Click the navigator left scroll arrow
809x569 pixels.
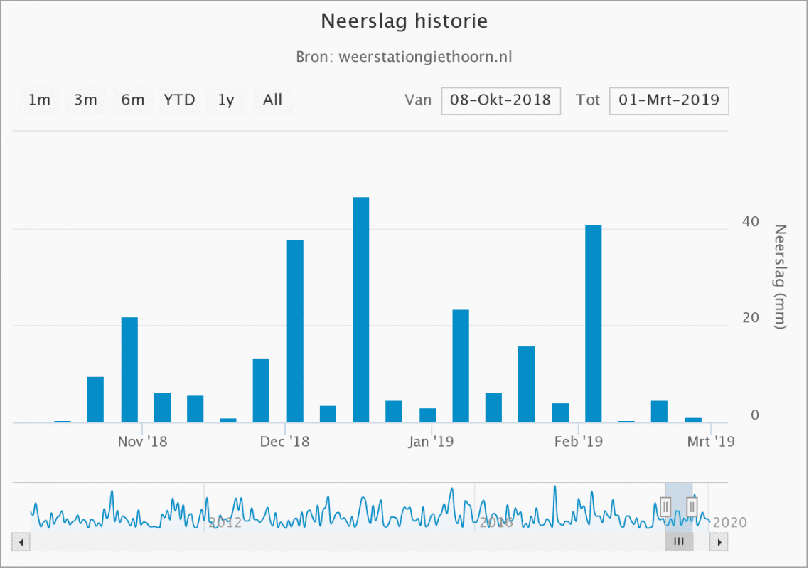(x=21, y=543)
